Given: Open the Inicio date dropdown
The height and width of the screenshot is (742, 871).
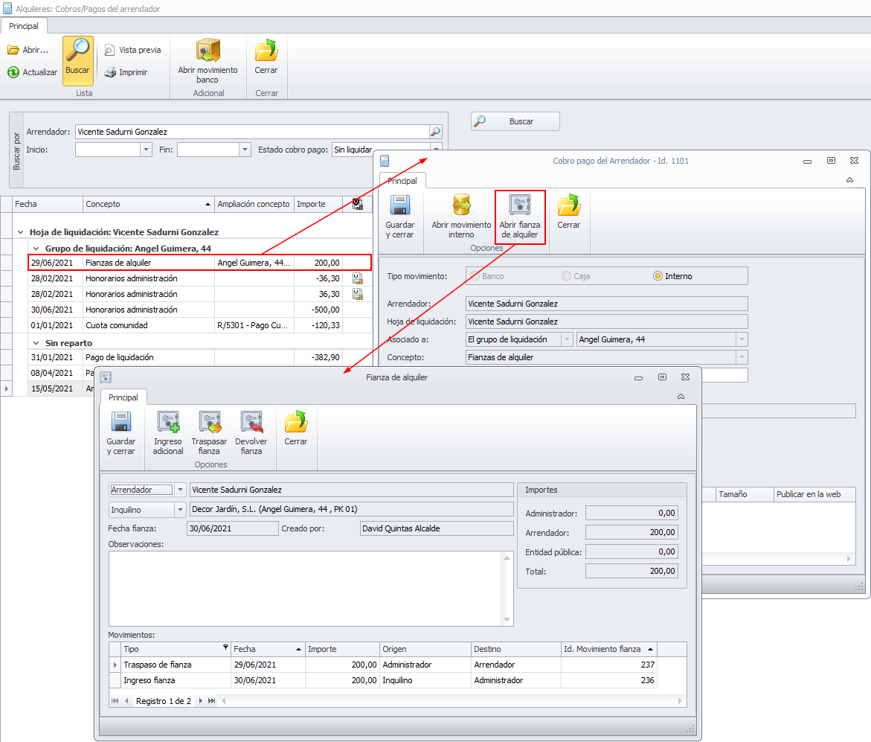Looking at the screenshot, I should [x=146, y=150].
